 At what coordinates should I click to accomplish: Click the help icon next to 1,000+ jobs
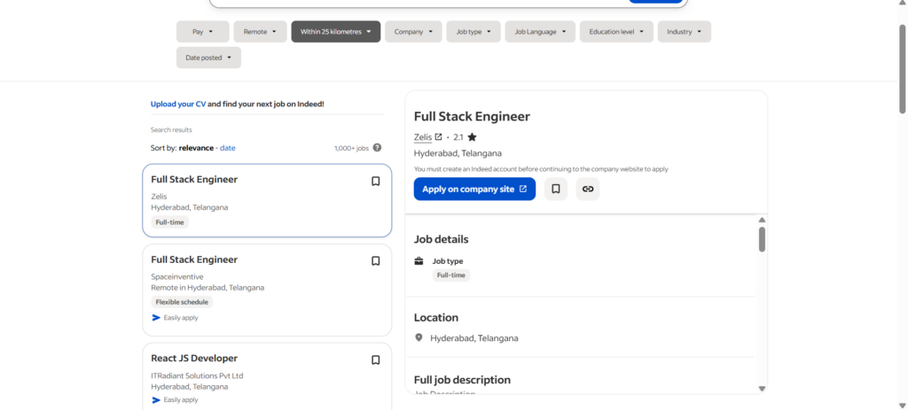(377, 148)
